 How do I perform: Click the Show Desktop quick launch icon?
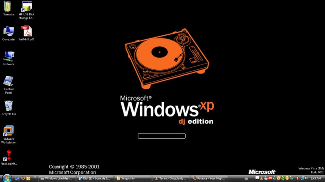pyautogui.click(x=17, y=178)
